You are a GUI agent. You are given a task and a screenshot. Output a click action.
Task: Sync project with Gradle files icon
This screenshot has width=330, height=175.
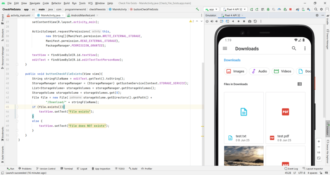(297, 9)
